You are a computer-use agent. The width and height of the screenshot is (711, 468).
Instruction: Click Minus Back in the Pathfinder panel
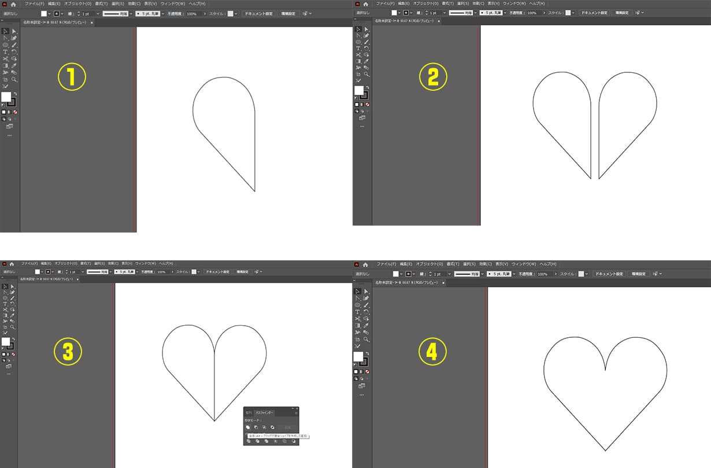coord(294,441)
